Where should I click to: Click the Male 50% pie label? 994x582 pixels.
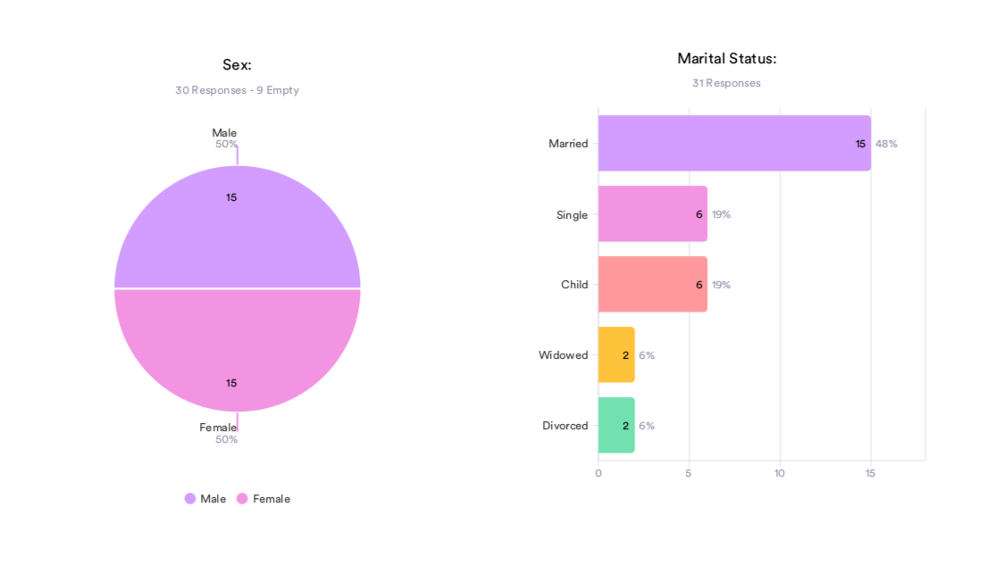click(x=226, y=144)
